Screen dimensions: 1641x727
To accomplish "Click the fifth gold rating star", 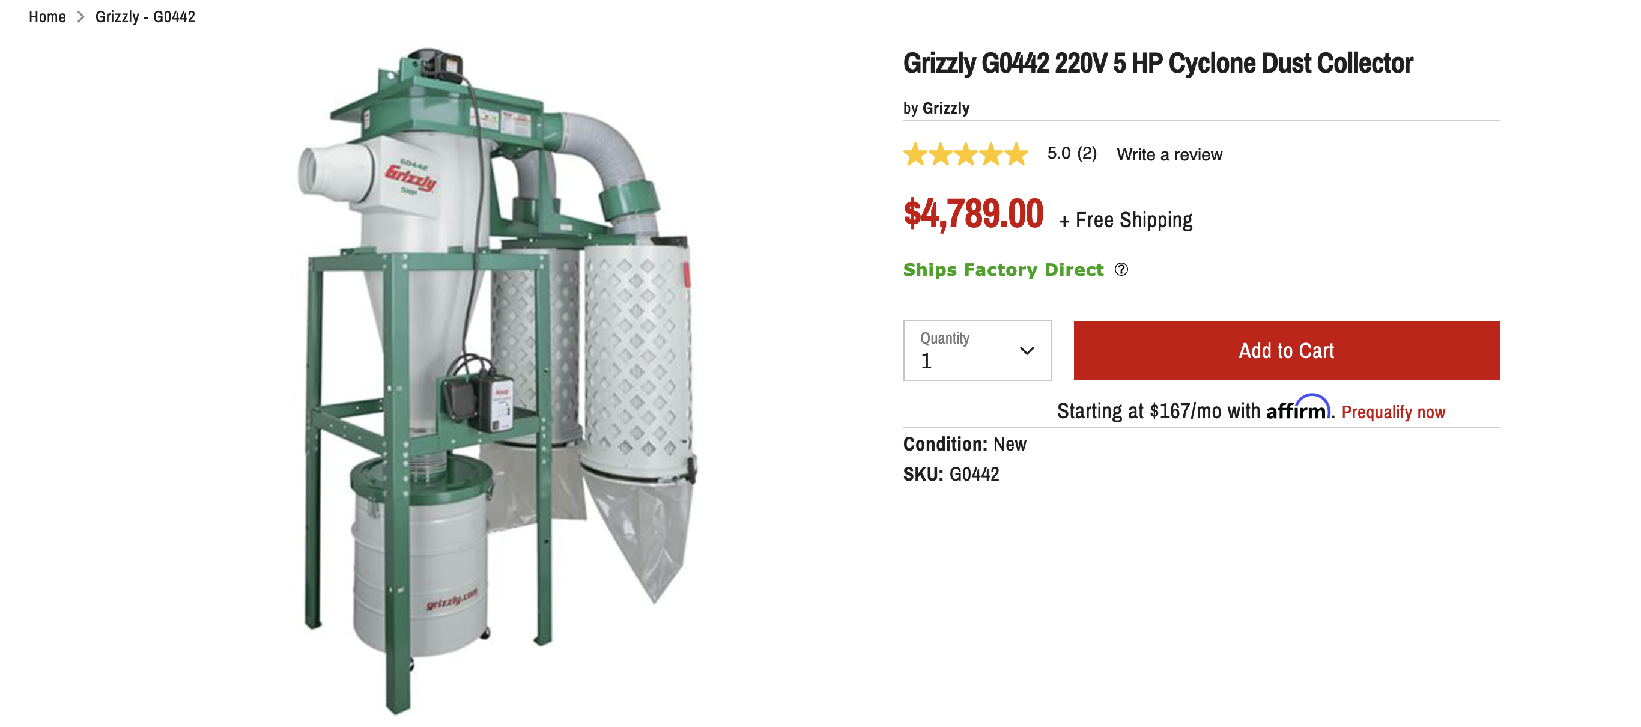I will [x=1016, y=154].
